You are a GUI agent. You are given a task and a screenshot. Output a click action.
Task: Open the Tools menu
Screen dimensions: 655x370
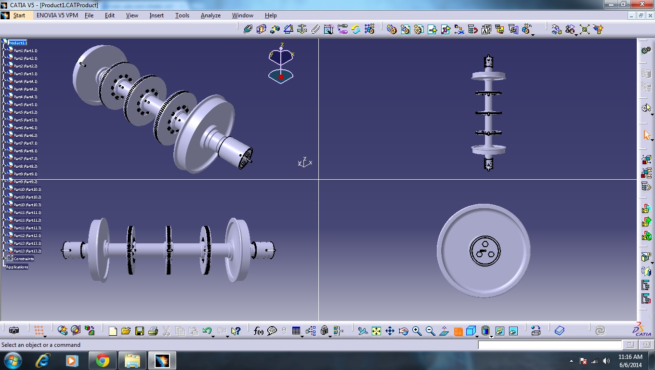pos(182,15)
